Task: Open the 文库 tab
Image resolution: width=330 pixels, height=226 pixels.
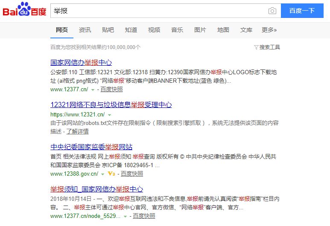Action: click(246, 30)
